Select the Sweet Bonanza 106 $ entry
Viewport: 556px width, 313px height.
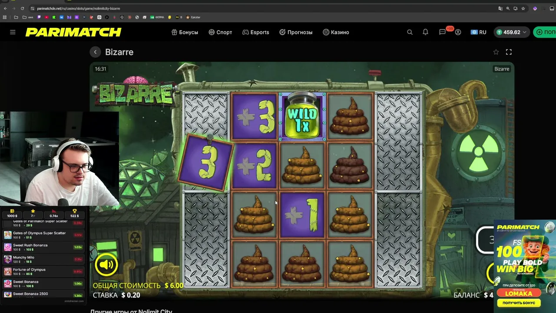tap(43, 283)
